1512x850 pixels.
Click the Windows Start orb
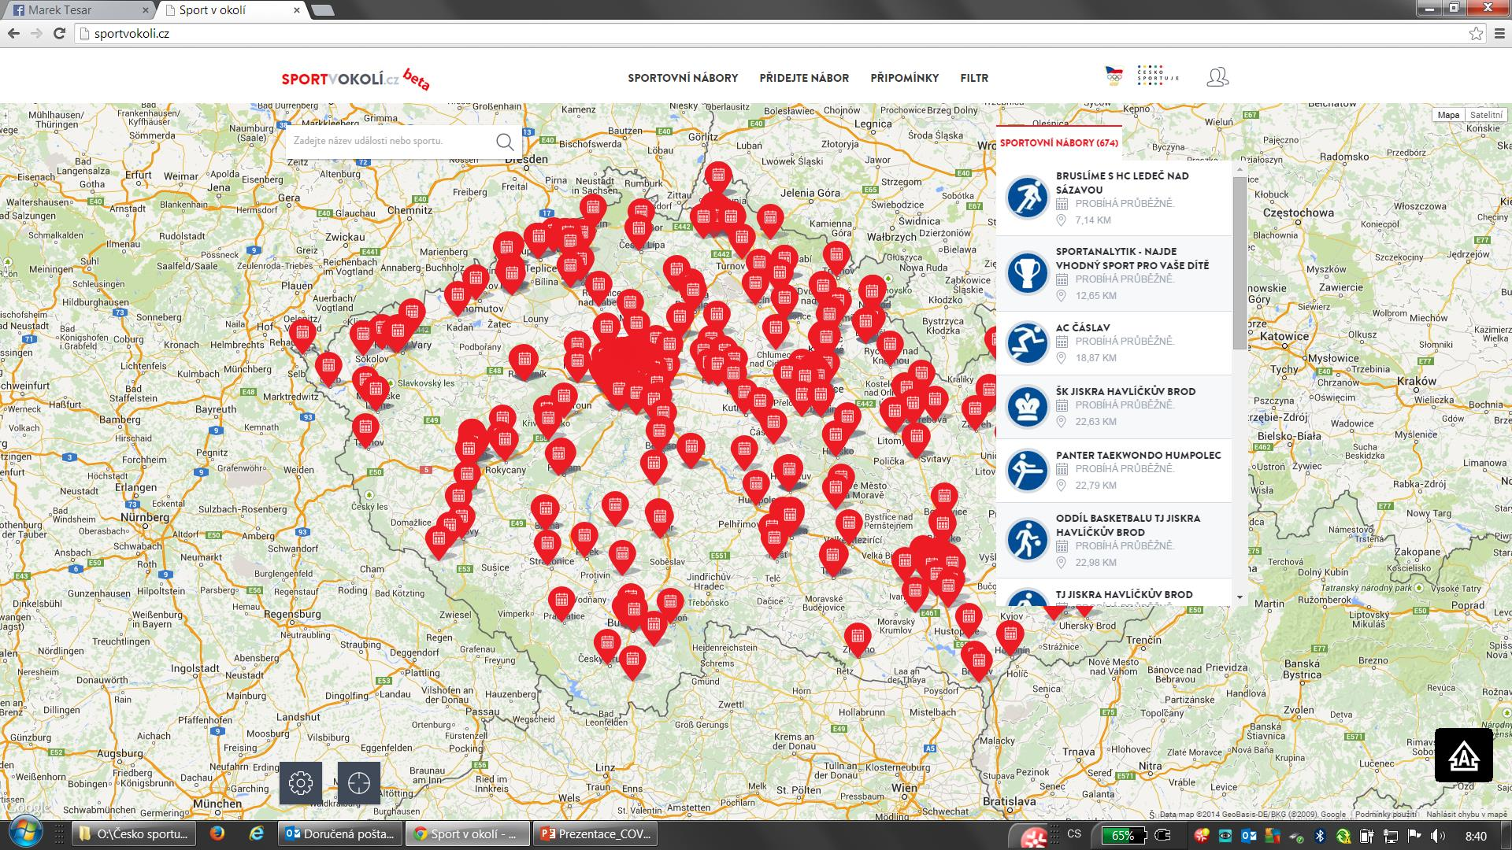tap(24, 834)
